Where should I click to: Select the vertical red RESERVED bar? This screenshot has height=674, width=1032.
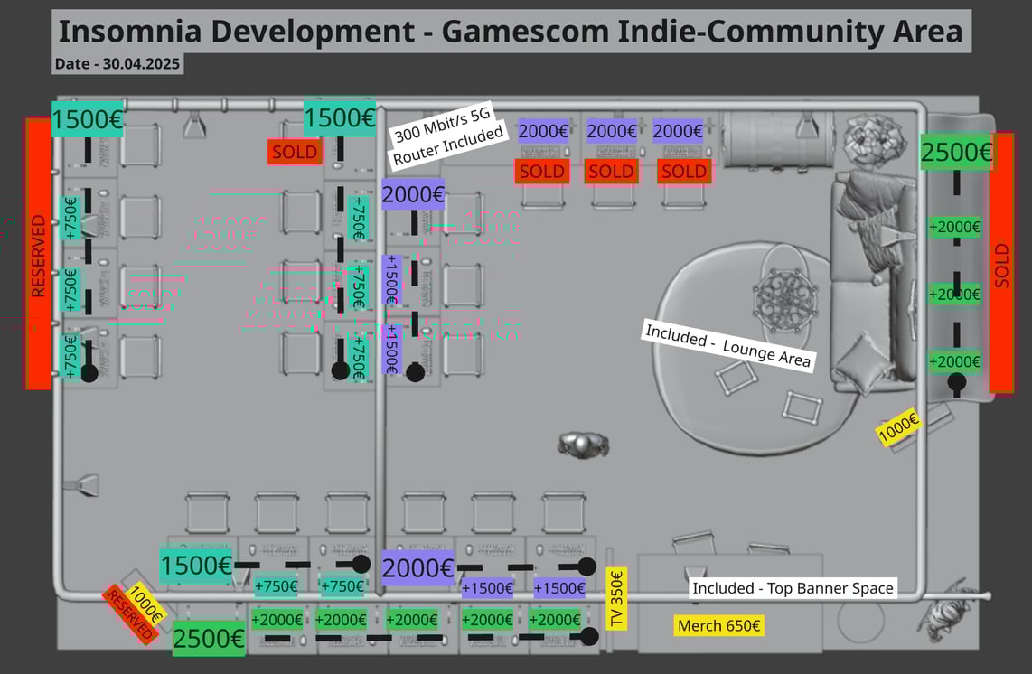(x=38, y=254)
